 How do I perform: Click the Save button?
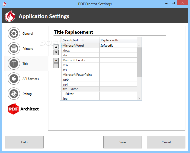[122, 142]
